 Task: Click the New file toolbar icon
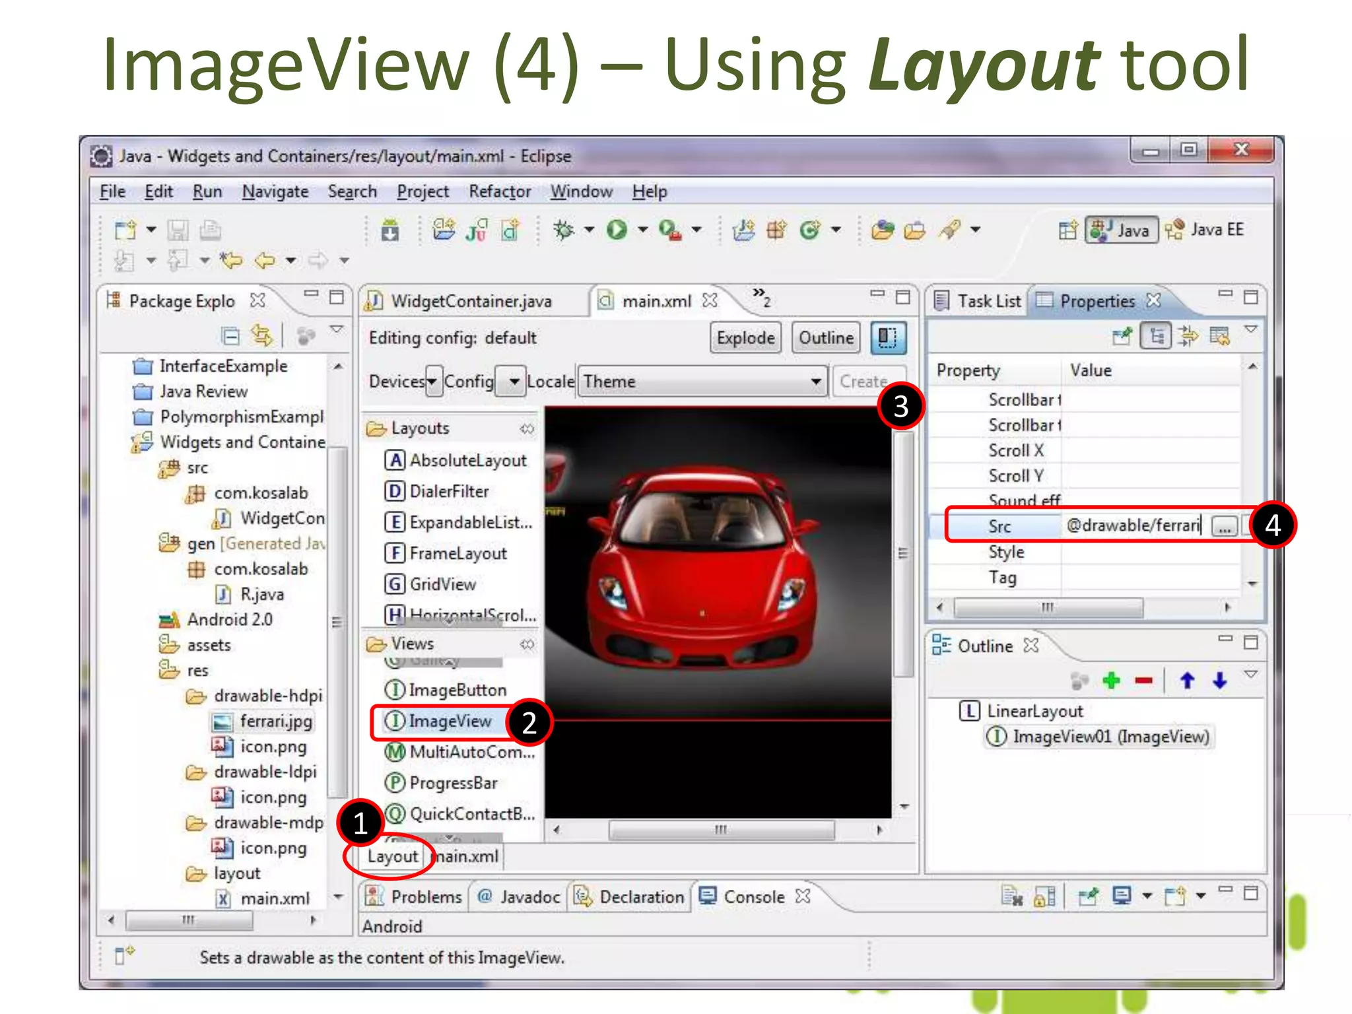pyautogui.click(x=125, y=230)
